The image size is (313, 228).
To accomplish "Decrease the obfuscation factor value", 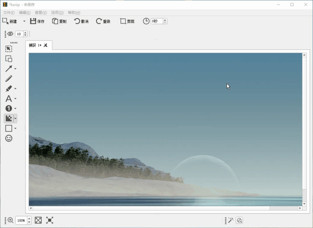I will [25, 36].
